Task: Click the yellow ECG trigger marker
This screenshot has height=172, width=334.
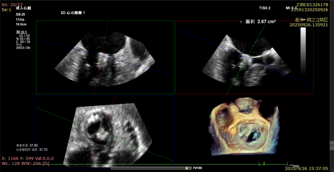Action: coord(264,164)
